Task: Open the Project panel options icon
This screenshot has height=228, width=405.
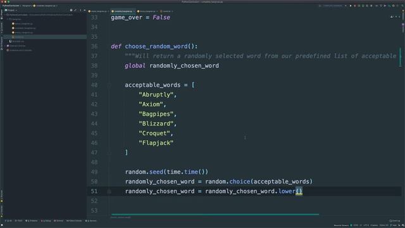Action: coord(80,10)
